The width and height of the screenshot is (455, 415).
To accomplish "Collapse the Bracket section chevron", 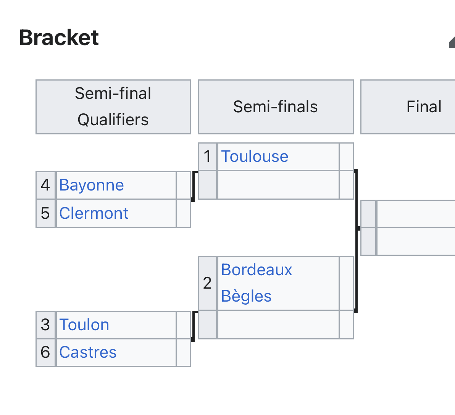I will pos(452,42).
